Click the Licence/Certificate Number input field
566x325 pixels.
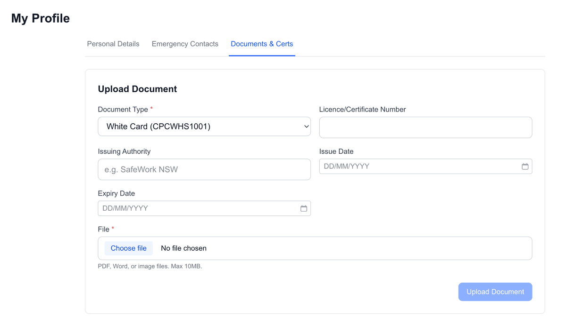point(425,127)
